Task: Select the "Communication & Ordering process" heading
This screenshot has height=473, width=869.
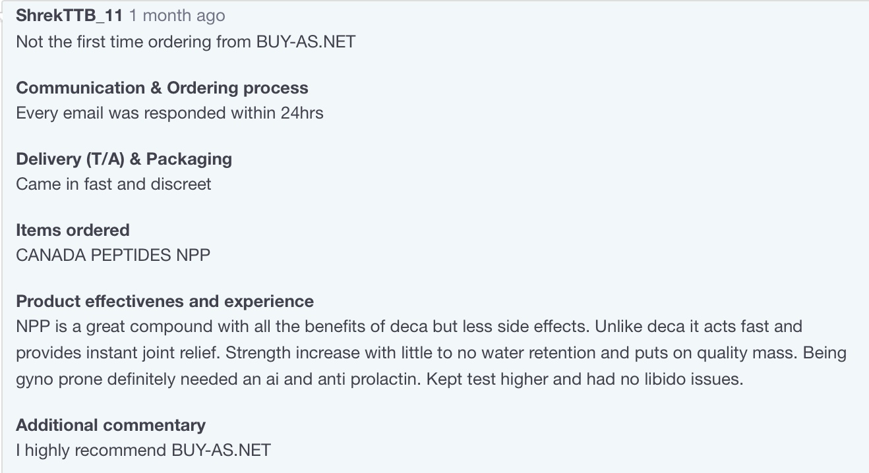Action: [162, 88]
